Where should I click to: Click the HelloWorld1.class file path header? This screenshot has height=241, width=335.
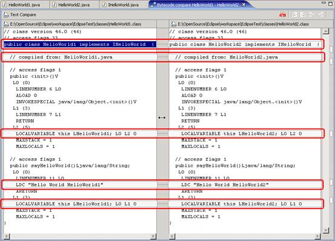tap(75, 24)
